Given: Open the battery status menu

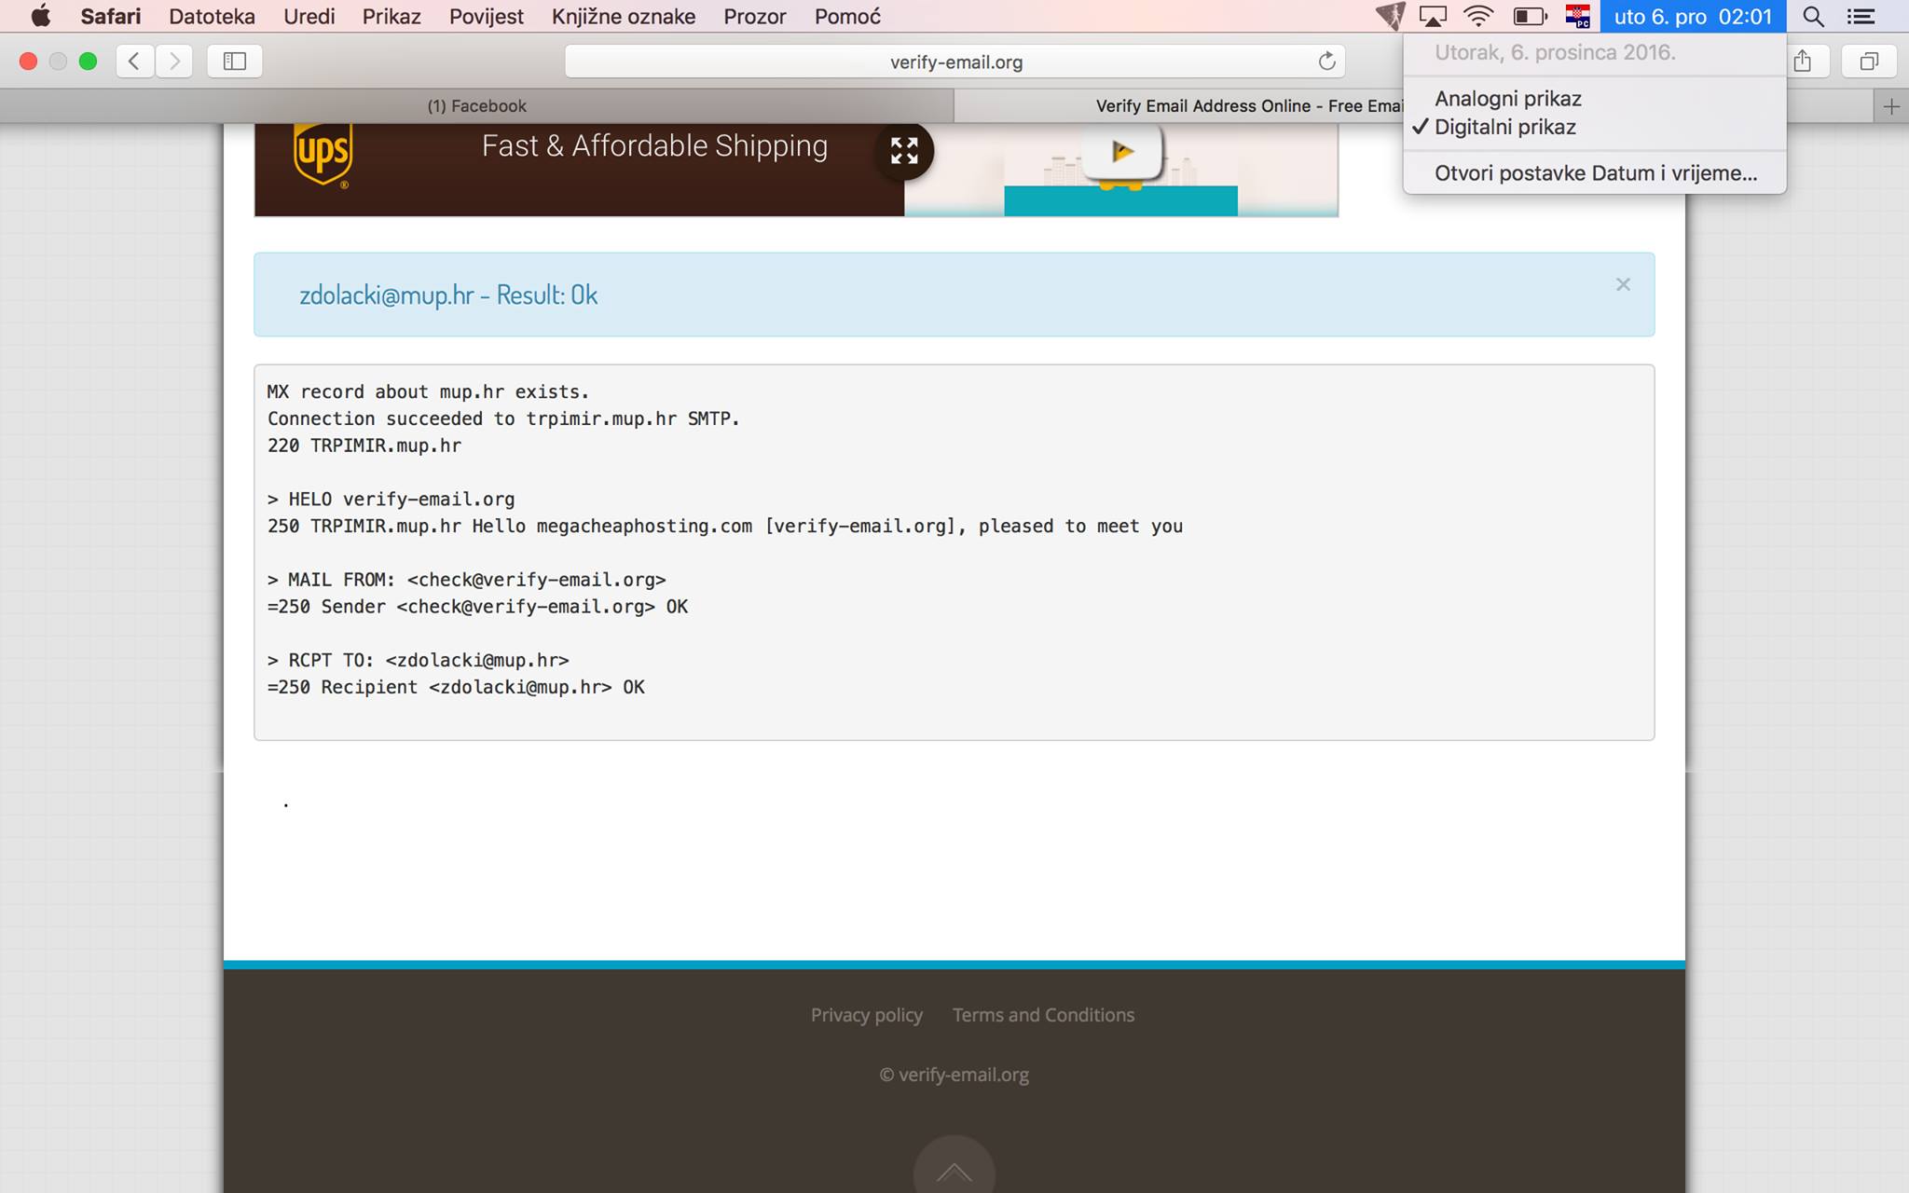Looking at the screenshot, I should [x=1529, y=17].
